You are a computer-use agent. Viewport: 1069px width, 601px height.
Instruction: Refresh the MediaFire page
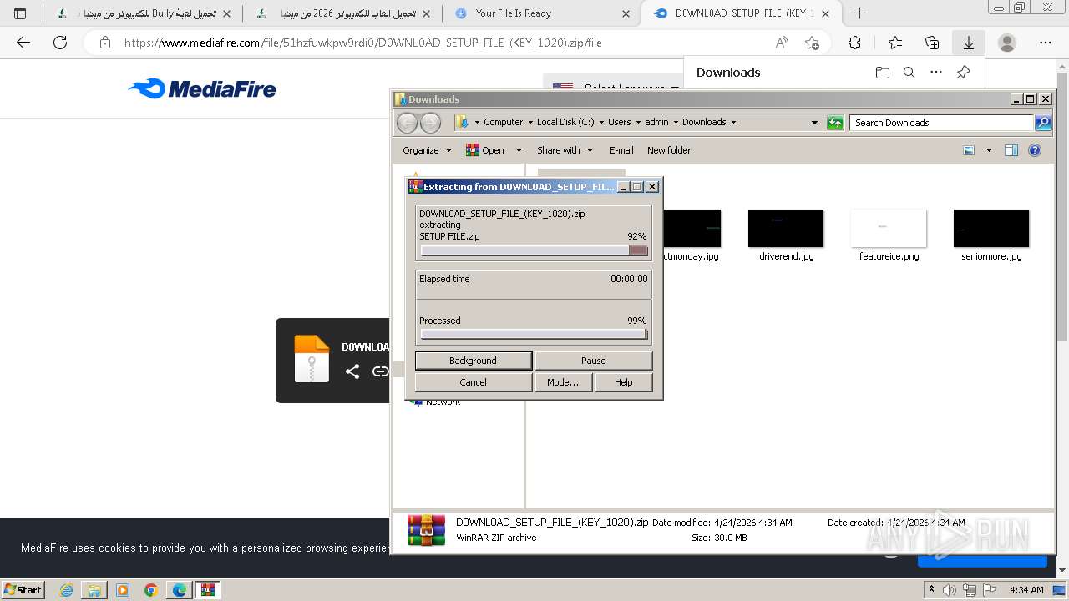[x=60, y=43]
